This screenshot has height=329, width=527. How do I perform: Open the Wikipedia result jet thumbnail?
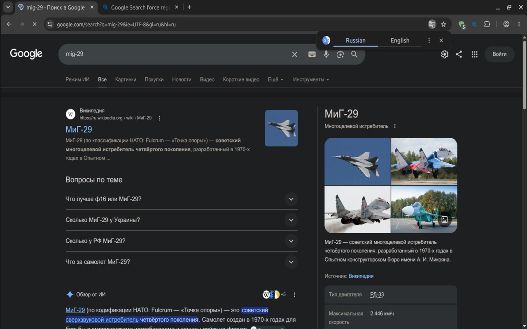coord(281,128)
